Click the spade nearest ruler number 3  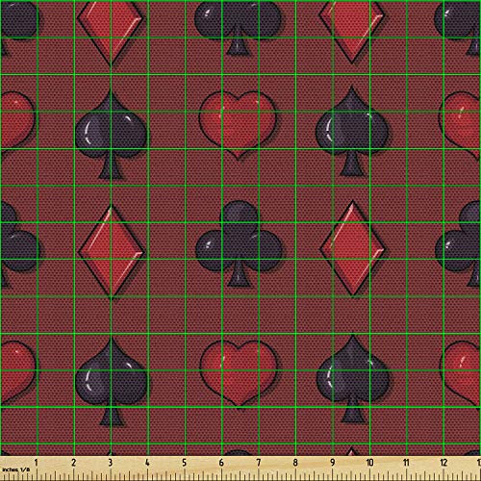click(112, 382)
